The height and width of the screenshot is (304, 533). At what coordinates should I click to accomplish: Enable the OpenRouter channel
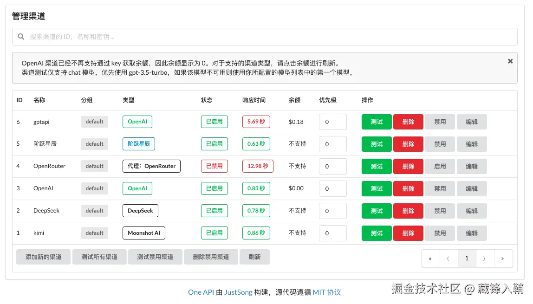440,167
